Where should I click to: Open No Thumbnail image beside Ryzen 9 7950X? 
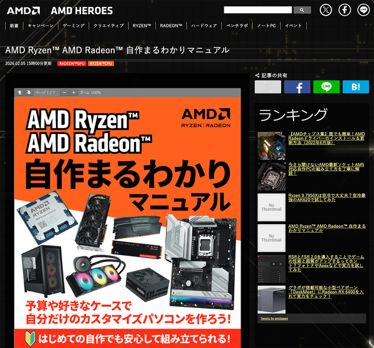271,207
